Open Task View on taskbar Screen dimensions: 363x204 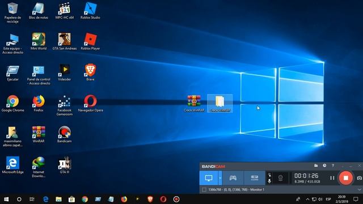point(32,199)
